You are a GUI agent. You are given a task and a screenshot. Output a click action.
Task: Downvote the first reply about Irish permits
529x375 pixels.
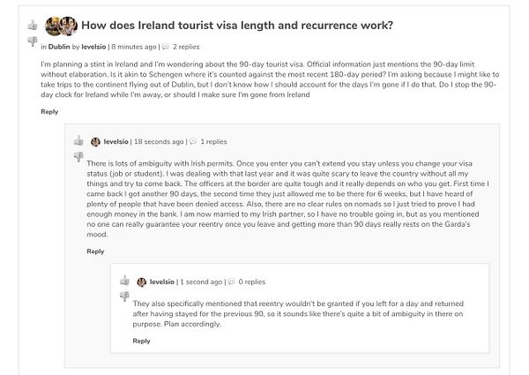(78, 156)
